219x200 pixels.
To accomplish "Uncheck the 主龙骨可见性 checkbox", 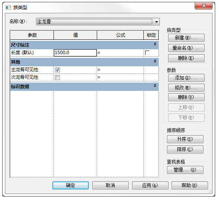I will click(57, 70).
